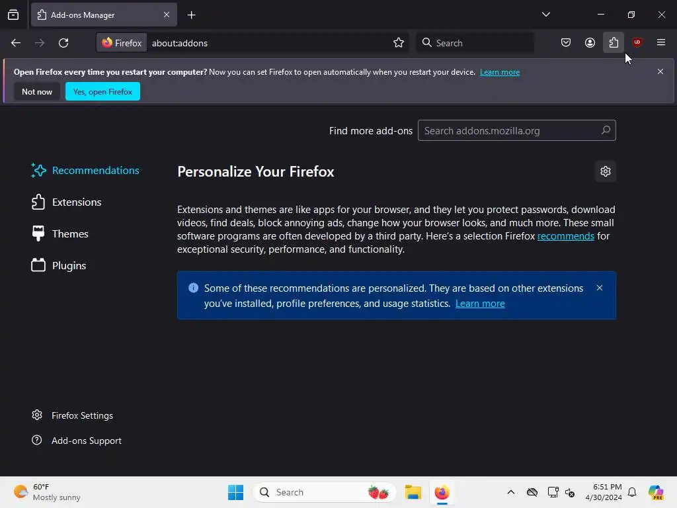Dismiss the restart notification bar
The height and width of the screenshot is (508, 677).
660,71
